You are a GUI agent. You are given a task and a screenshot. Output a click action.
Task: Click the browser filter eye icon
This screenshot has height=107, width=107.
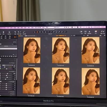point(72,36)
